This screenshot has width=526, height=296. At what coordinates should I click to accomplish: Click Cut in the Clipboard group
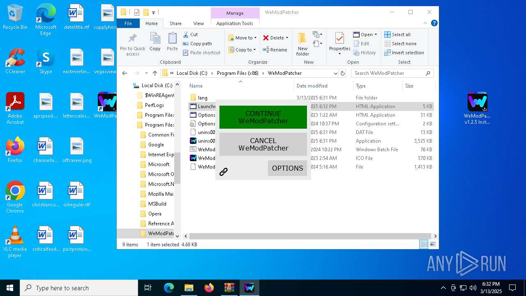pos(190,35)
